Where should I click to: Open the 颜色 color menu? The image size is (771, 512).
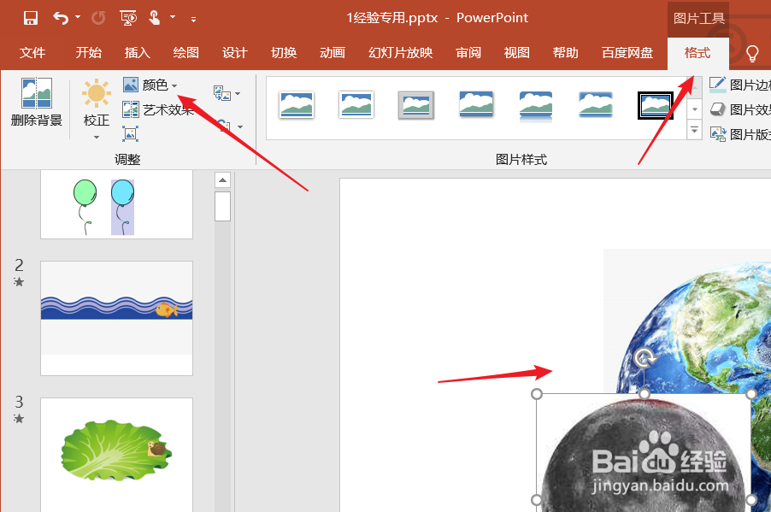click(150, 85)
